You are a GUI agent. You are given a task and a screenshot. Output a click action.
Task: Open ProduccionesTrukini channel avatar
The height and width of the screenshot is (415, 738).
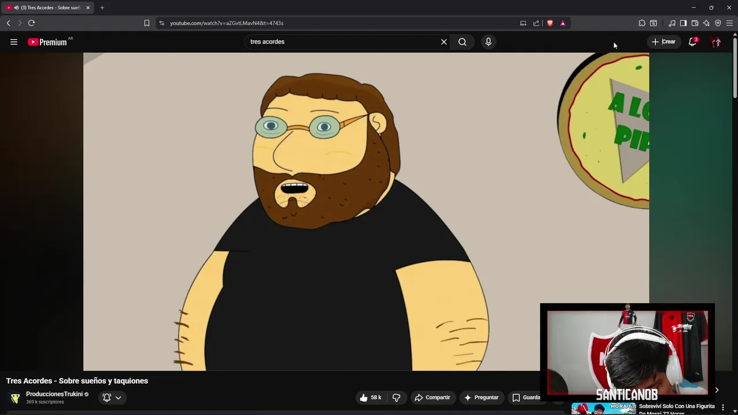point(15,398)
